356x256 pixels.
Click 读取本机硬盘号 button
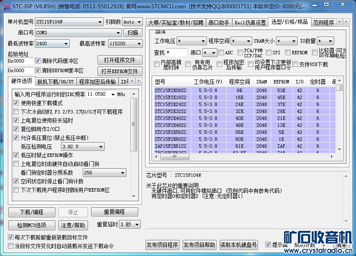[239, 245]
